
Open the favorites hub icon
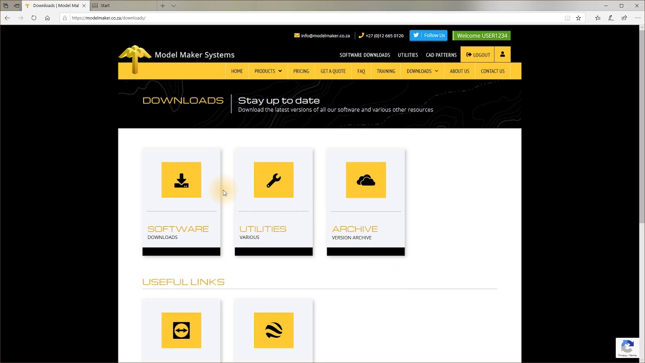(598, 18)
